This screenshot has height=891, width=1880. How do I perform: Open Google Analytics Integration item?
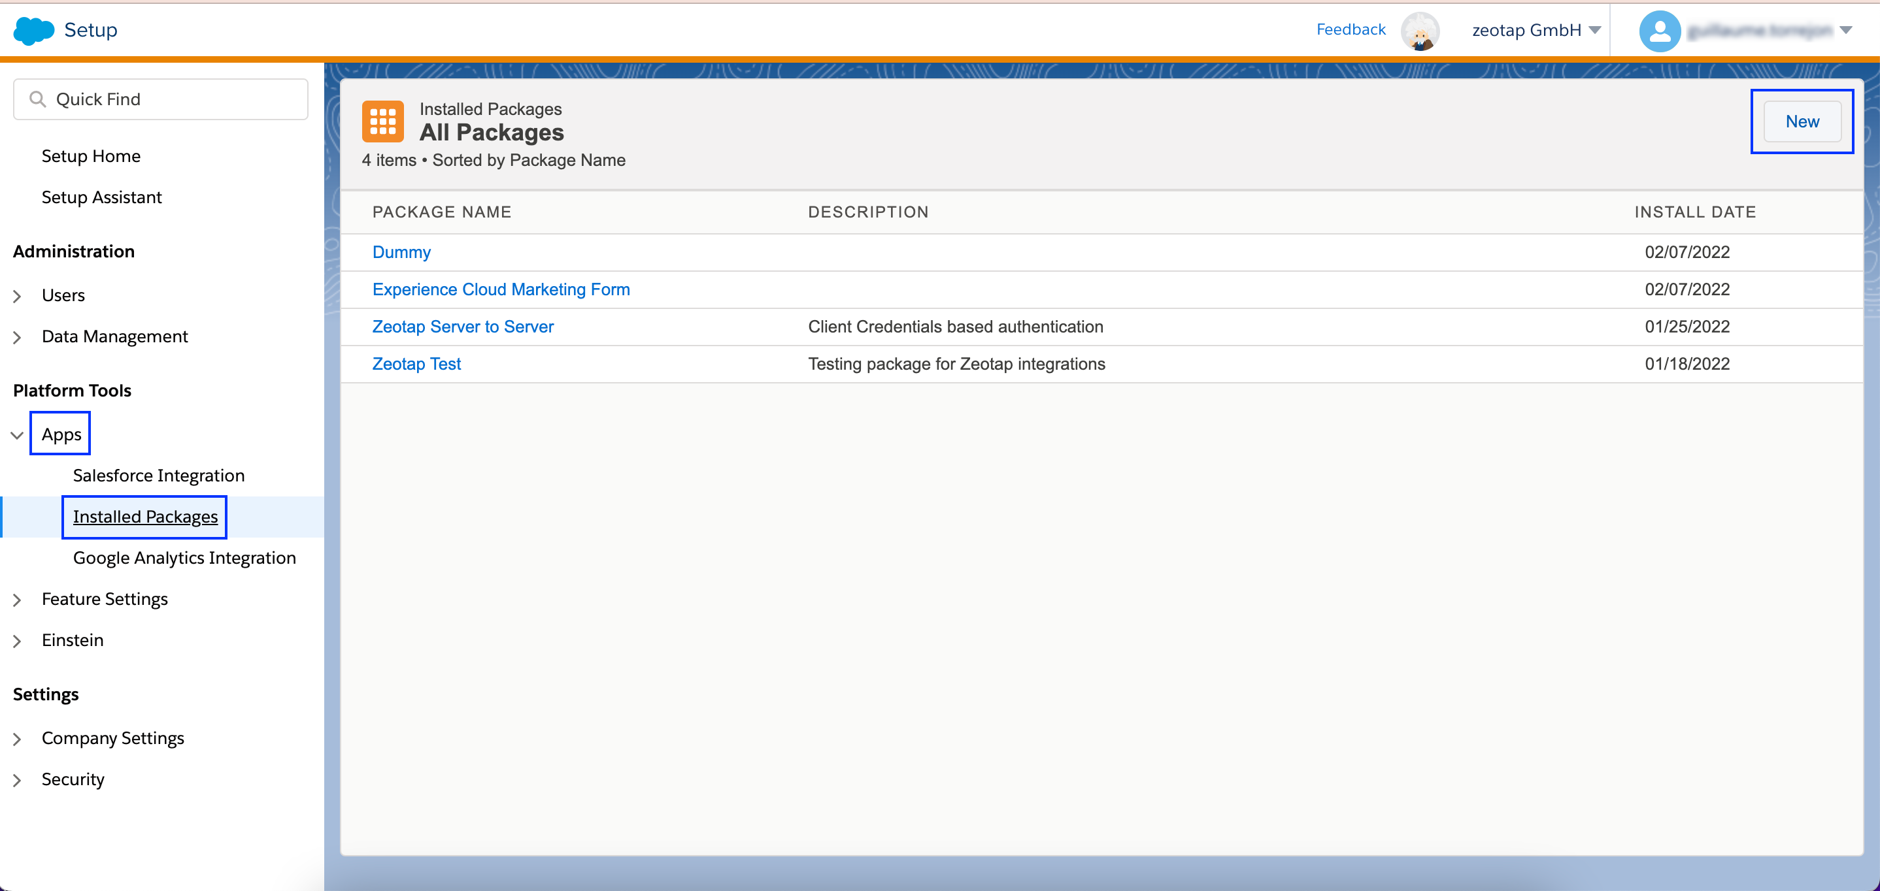(184, 558)
